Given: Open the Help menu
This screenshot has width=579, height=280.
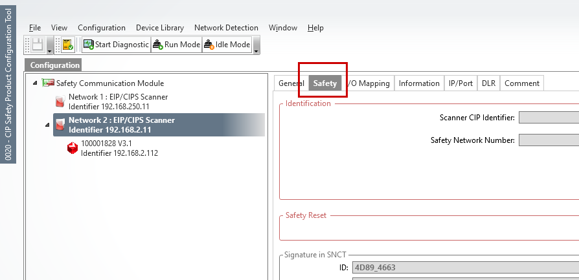Looking at the screenshot, I should (x=315, y=28).
